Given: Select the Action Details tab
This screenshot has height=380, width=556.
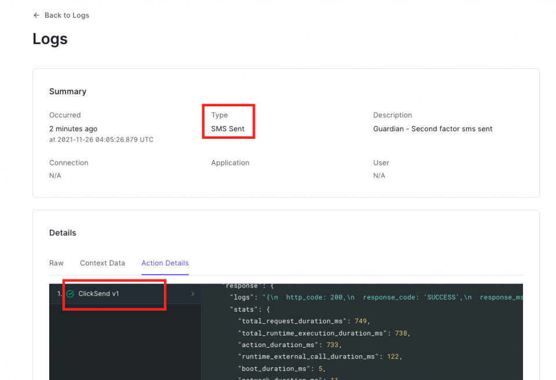Looking at the screenshot, I should coord(164,263).
